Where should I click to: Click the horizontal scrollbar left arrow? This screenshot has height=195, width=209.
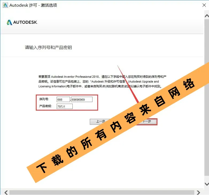pyautogui.click(x=6, y=193)
